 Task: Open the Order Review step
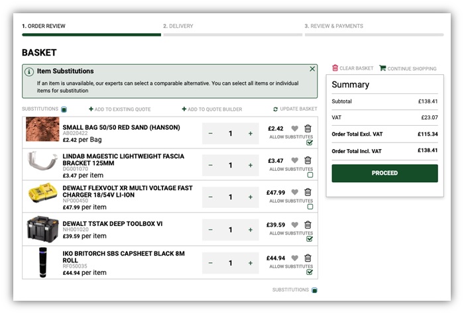click(44, 26)
